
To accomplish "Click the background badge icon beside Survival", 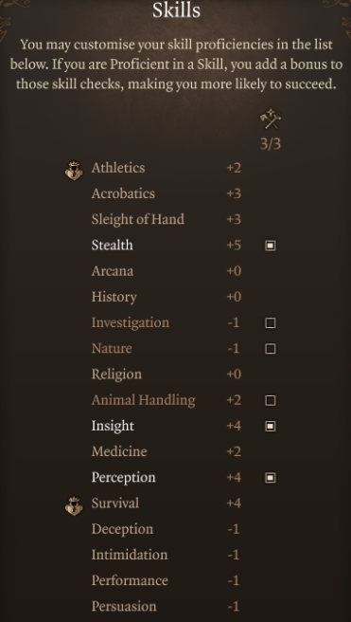I will point(74,506).
